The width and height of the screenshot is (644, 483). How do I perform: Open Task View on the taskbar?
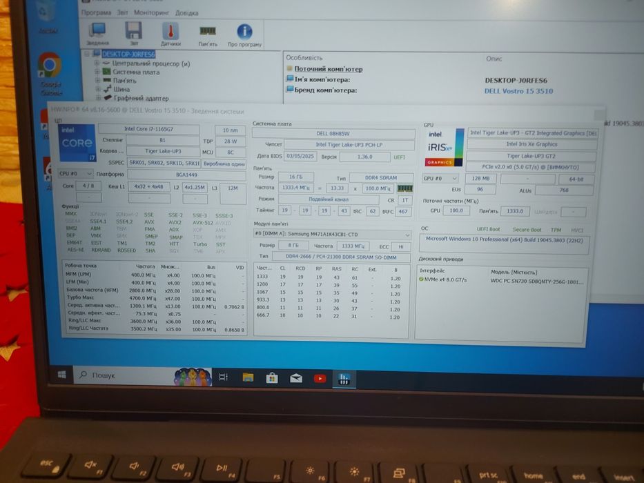click(x=224, y=377)
